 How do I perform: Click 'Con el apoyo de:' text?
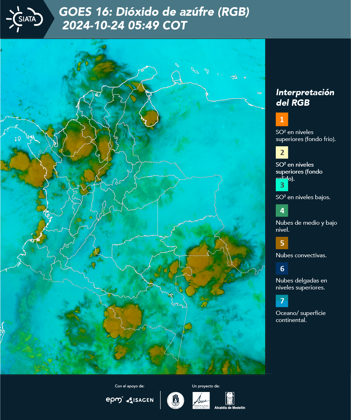pos(129,386)
